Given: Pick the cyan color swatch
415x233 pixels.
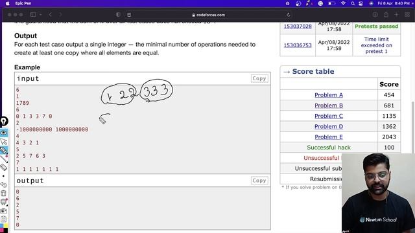Looking at the screenshot, I should [1, 226].
